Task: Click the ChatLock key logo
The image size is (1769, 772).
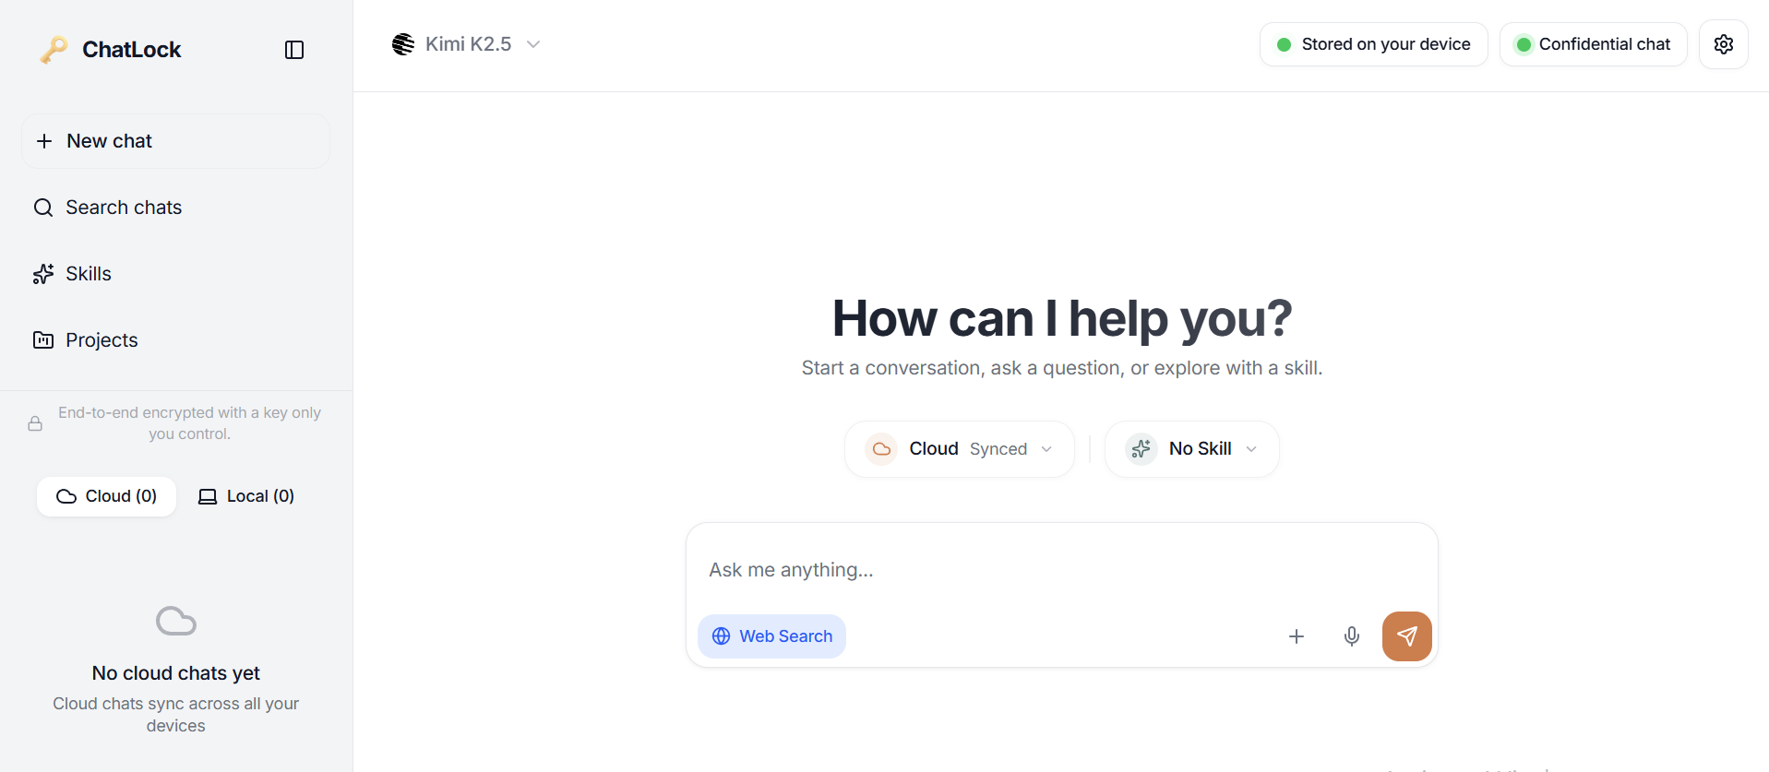Action: click(54, 50)
